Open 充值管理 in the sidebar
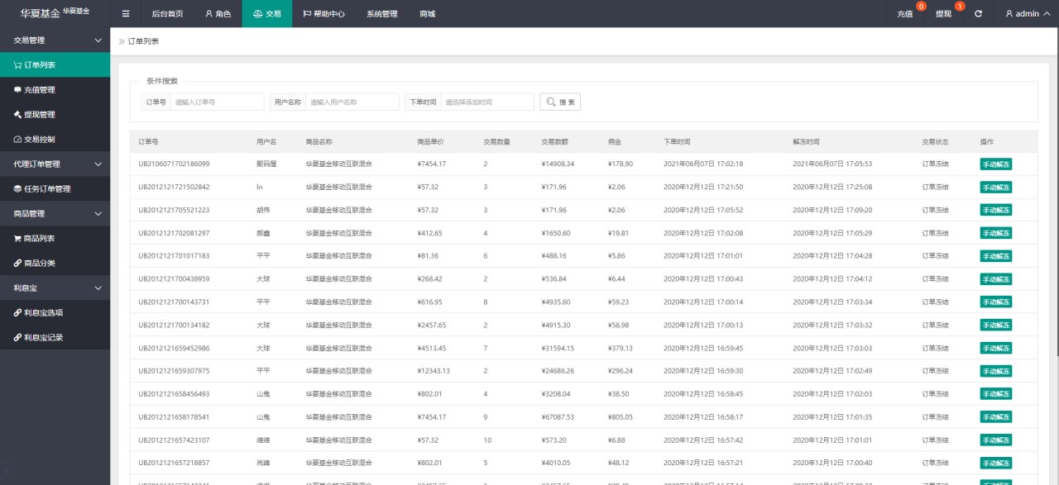 click(55, 89)
